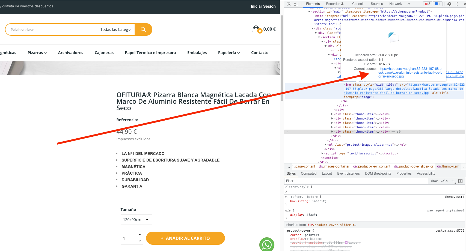Open the DevTools settings gear
The image size is (466, 251).
pos(449,4)
